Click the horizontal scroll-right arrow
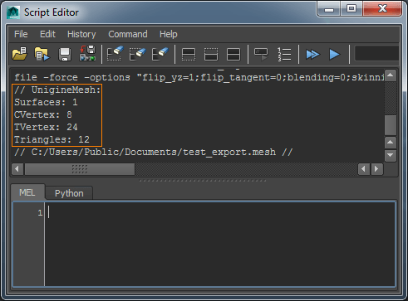Screen dimensions: 408x301 coord(376,168)
